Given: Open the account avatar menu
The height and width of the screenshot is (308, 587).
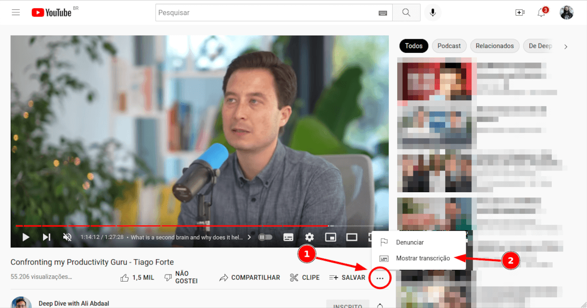Looking at the screenshot, I should (x=566, y=13).
